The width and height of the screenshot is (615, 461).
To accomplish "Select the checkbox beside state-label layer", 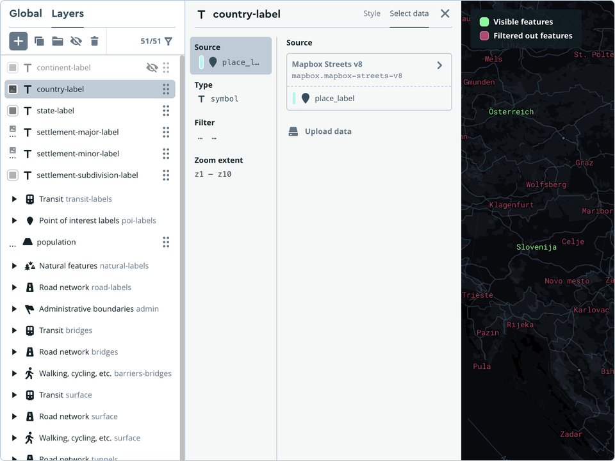I will [12, 111].
